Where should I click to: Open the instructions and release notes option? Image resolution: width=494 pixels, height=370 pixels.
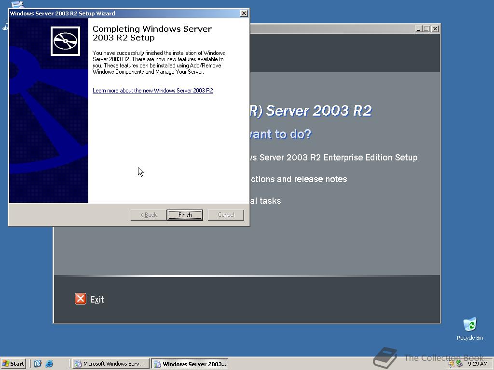(298, 179)
